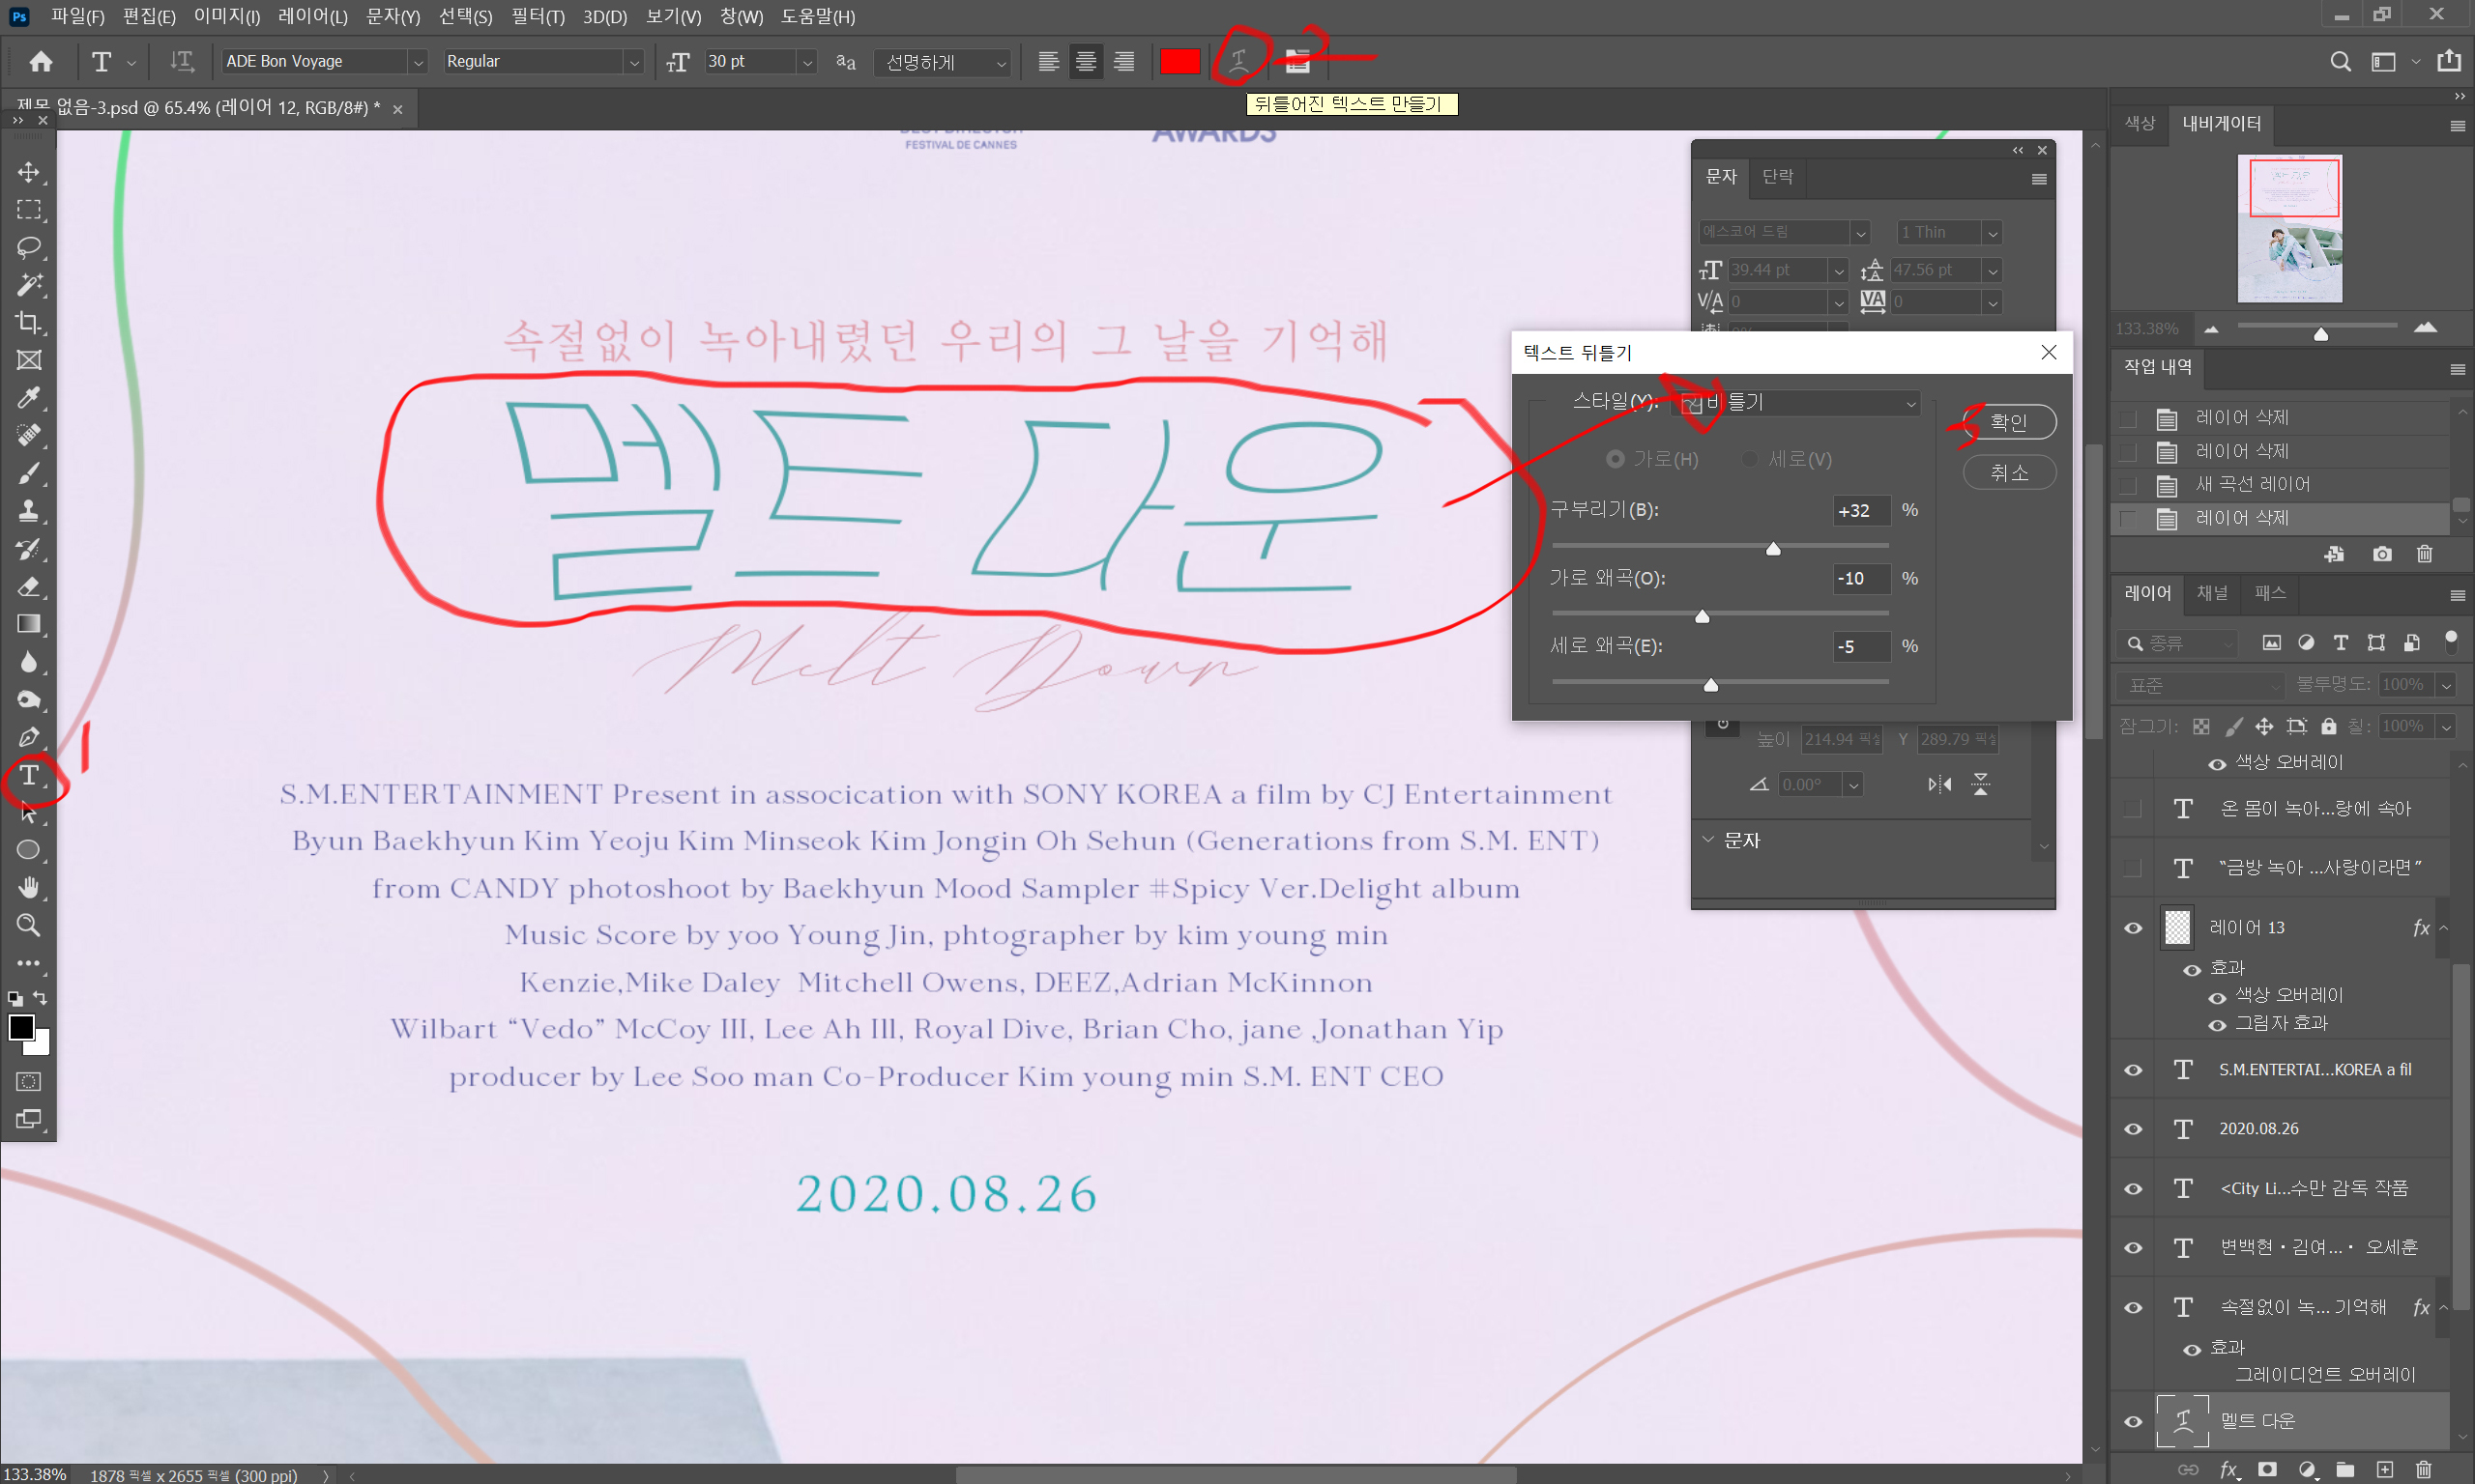Click the Navigator preview thumbnail
Viewport: 2475px width, 1484px height.
pyautogui.click(x=2290, y=228)
